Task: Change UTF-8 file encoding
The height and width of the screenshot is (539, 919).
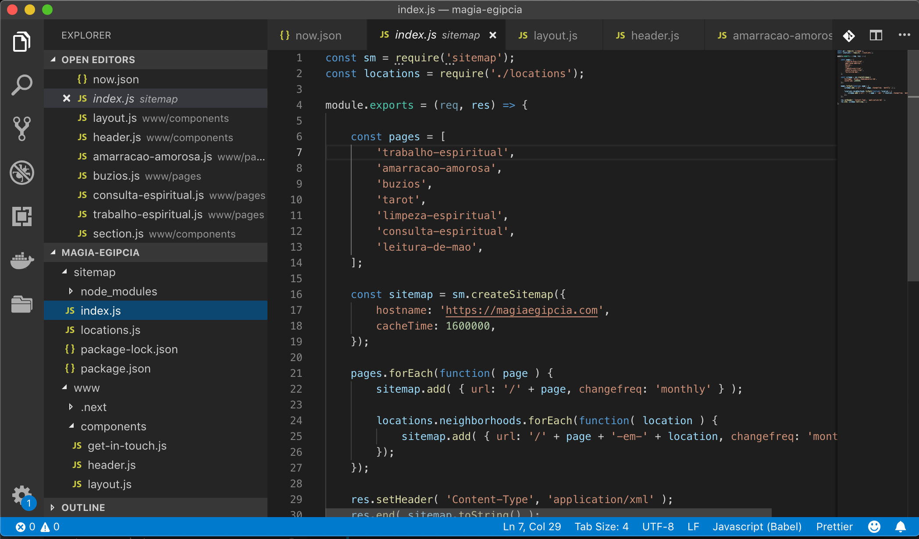Action: point(658,527)
